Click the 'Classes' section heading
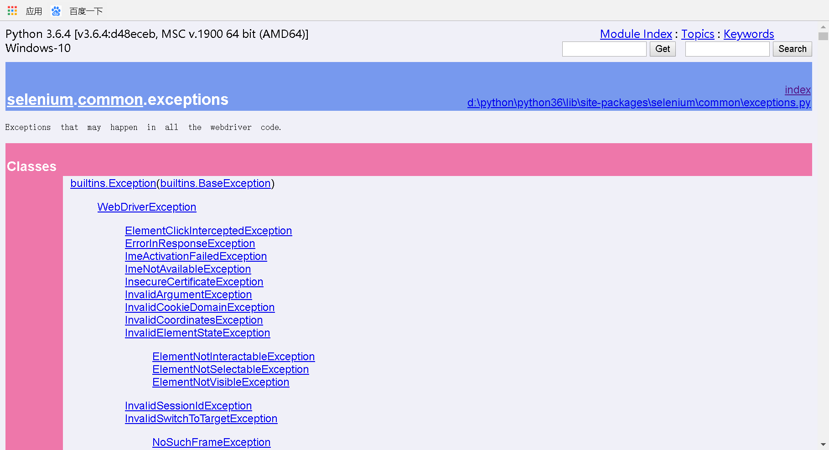The height and width of the screenshot is (450, 829). point(31,166)
